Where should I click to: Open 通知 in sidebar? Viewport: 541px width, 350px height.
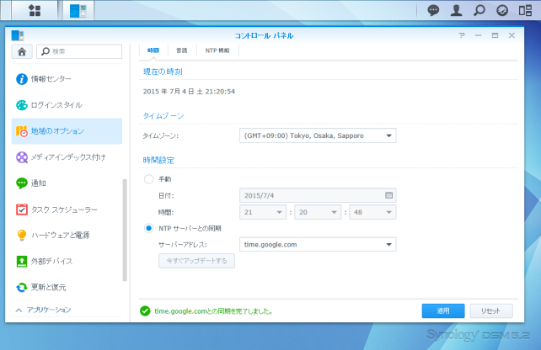[x=67, y=183]
